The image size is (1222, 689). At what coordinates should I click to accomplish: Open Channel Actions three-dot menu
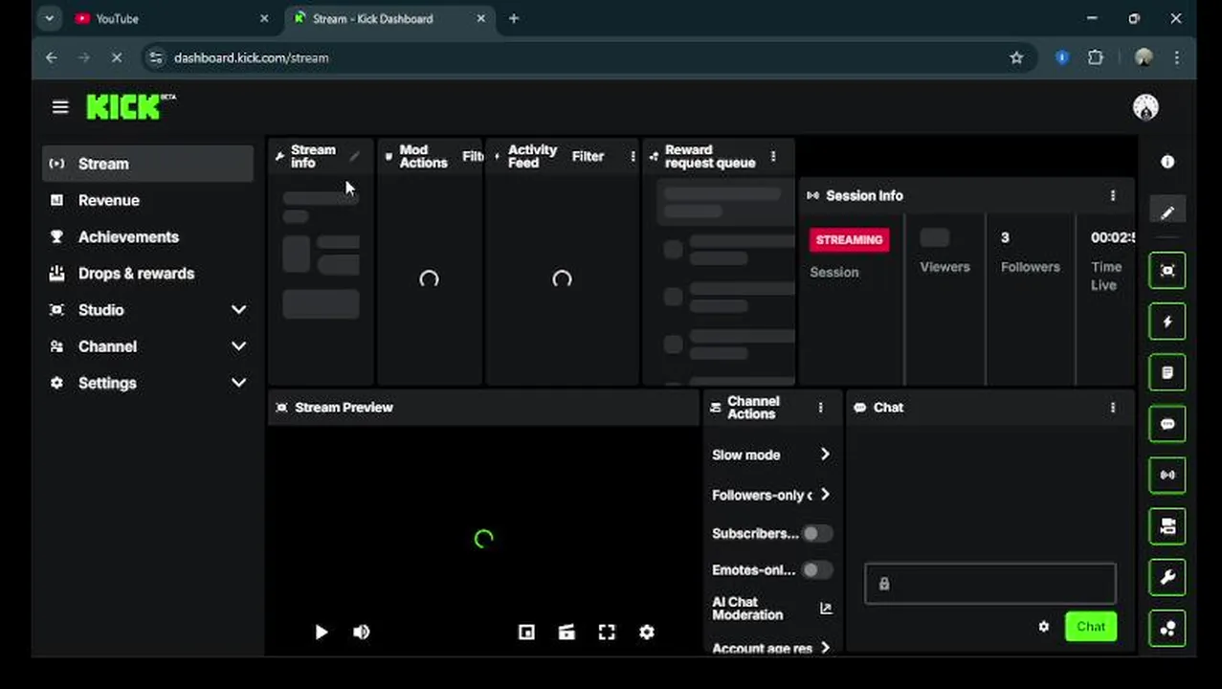(x=820, y=408)
